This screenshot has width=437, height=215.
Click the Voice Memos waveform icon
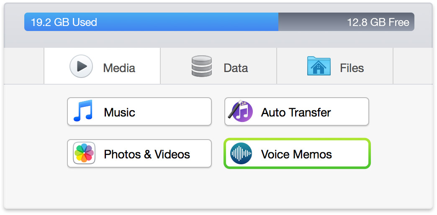[x=241, y=154]
